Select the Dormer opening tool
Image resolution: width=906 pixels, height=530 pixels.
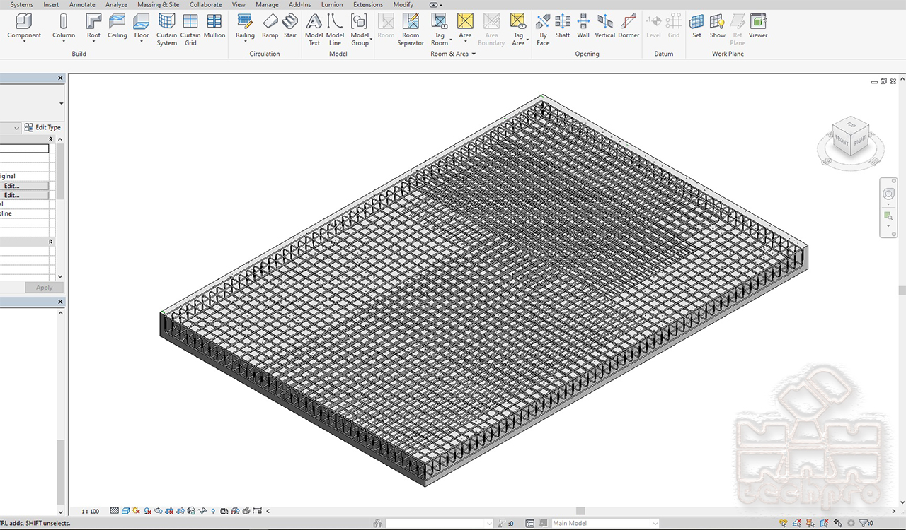629,26
